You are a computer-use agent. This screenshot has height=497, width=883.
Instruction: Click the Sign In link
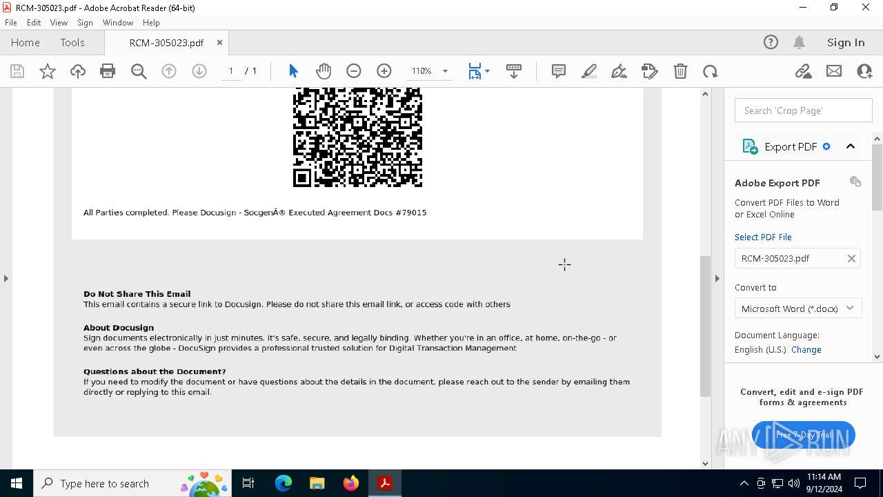pyautogui.click(x=846, y=42)
